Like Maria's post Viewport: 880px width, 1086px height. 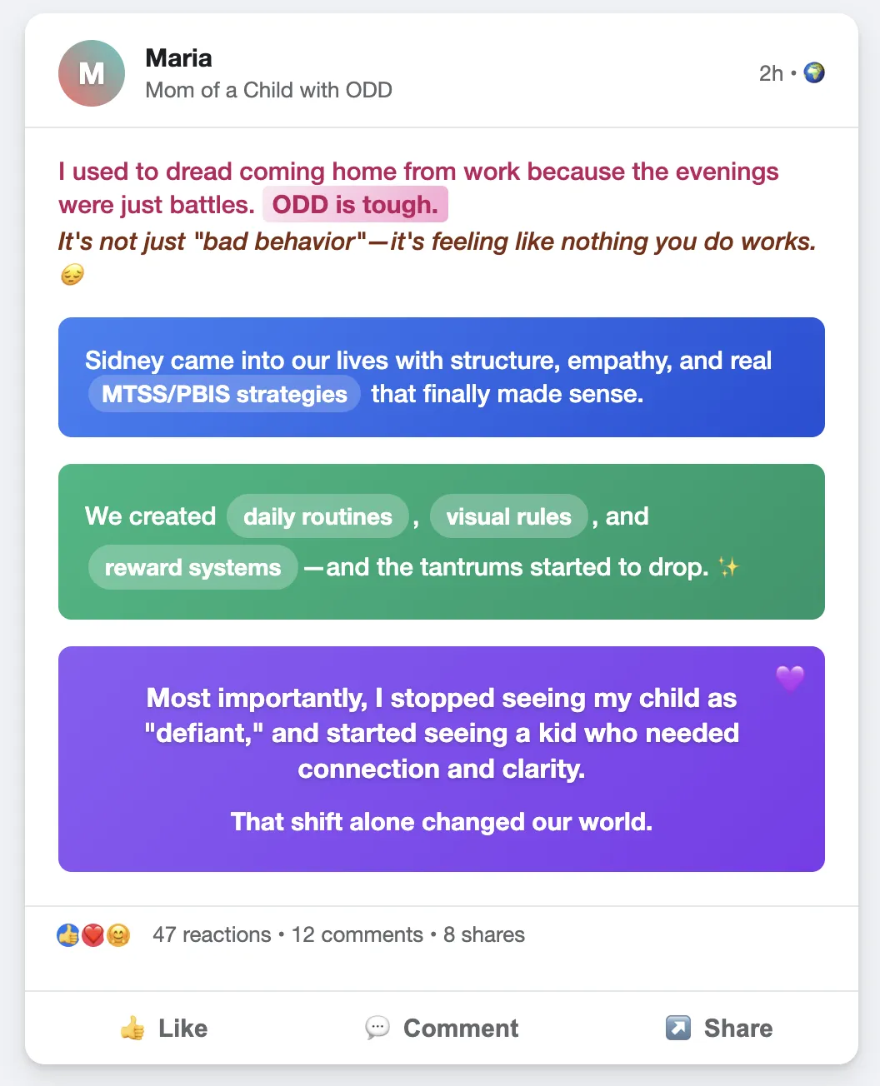tap(163, 1028)
